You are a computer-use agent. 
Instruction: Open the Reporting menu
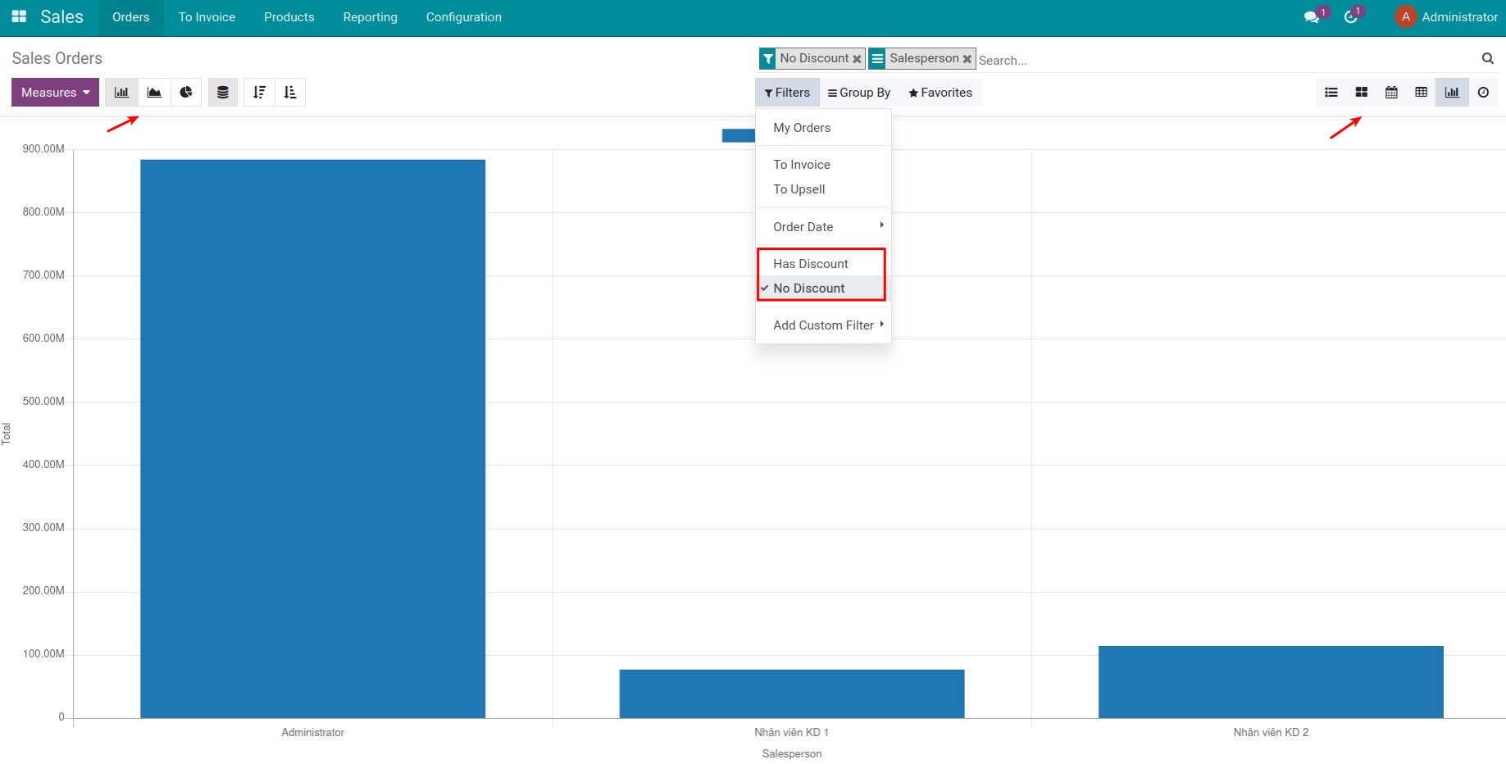pos(370,17)
